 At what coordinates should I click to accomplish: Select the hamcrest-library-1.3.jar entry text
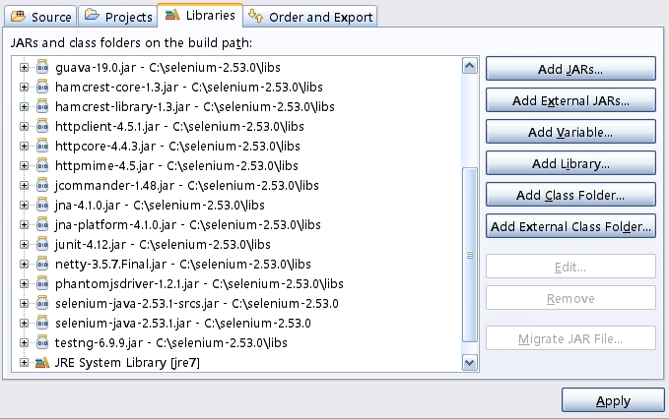tap(195, 106)
